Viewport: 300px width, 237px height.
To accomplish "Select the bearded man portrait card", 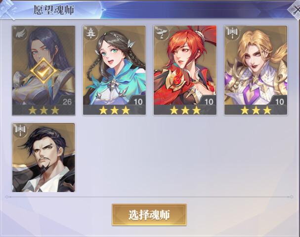I will pyautogui.click(x=43, y=158).
